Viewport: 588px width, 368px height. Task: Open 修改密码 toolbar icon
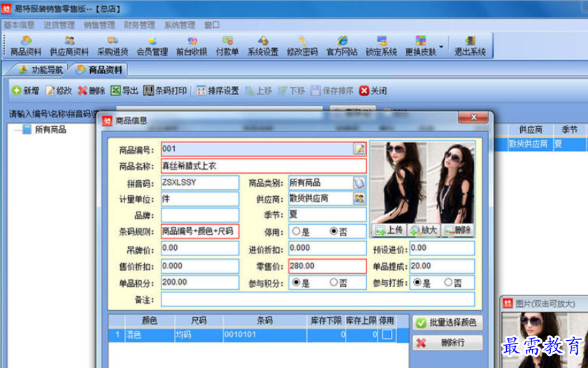[302, 46]
